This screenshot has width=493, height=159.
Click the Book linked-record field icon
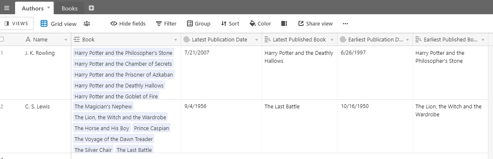76,39
